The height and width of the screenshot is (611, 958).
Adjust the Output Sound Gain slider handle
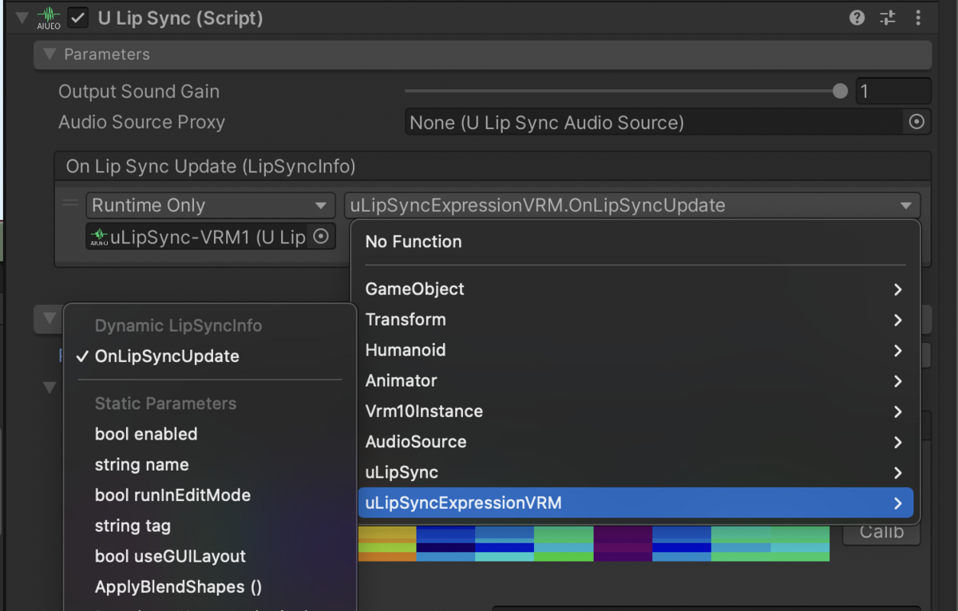coord(840,91)
